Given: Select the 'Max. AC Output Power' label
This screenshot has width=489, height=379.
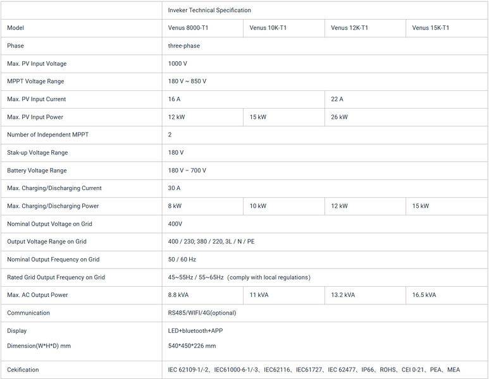Looking at the screenshot, I should point(37,295).
